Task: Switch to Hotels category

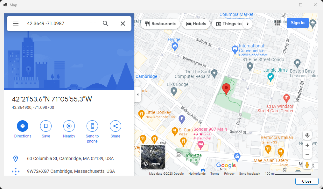Action: point(196,24)
